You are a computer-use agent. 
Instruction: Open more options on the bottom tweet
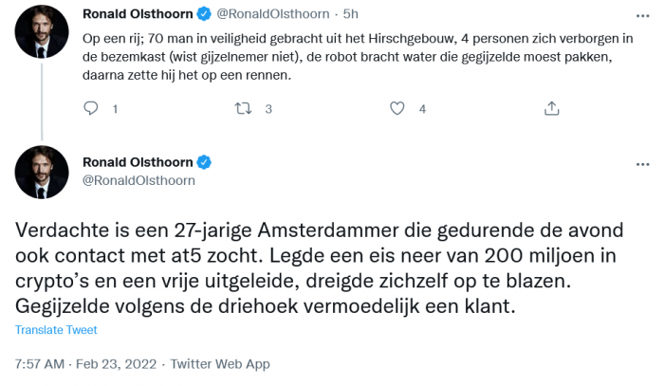[634, 162]
